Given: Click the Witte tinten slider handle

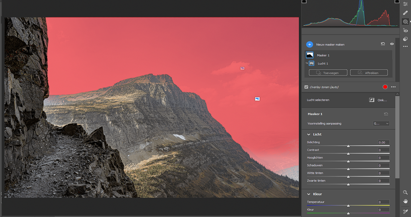Looking at the screenshot, I should [x=348, y=177].
